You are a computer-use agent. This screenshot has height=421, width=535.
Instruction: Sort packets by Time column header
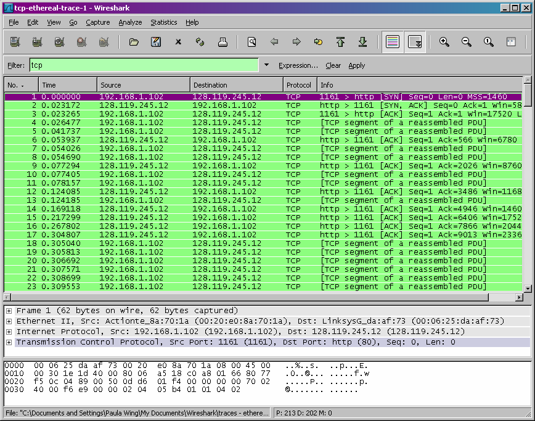[68, 85]
